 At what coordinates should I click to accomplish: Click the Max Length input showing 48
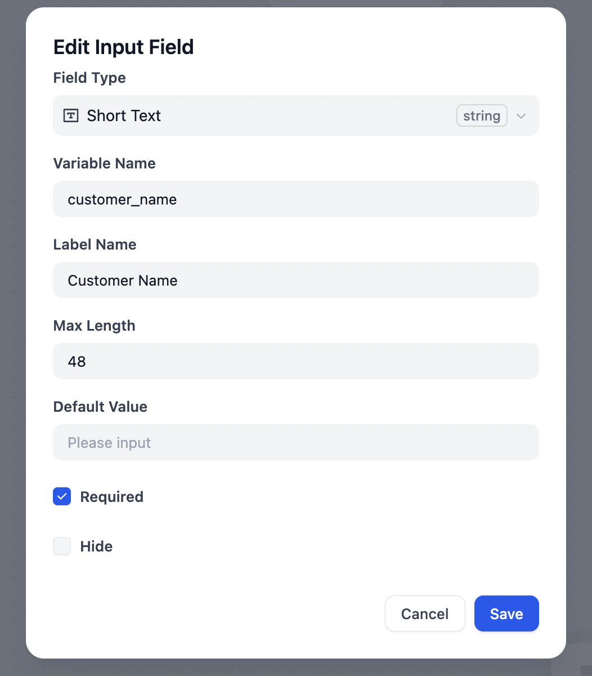click(x=295, y=361)
